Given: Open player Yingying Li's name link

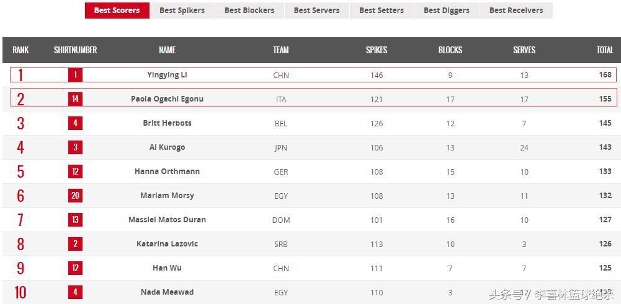Looking at the screenshot, I should (167, 75).
